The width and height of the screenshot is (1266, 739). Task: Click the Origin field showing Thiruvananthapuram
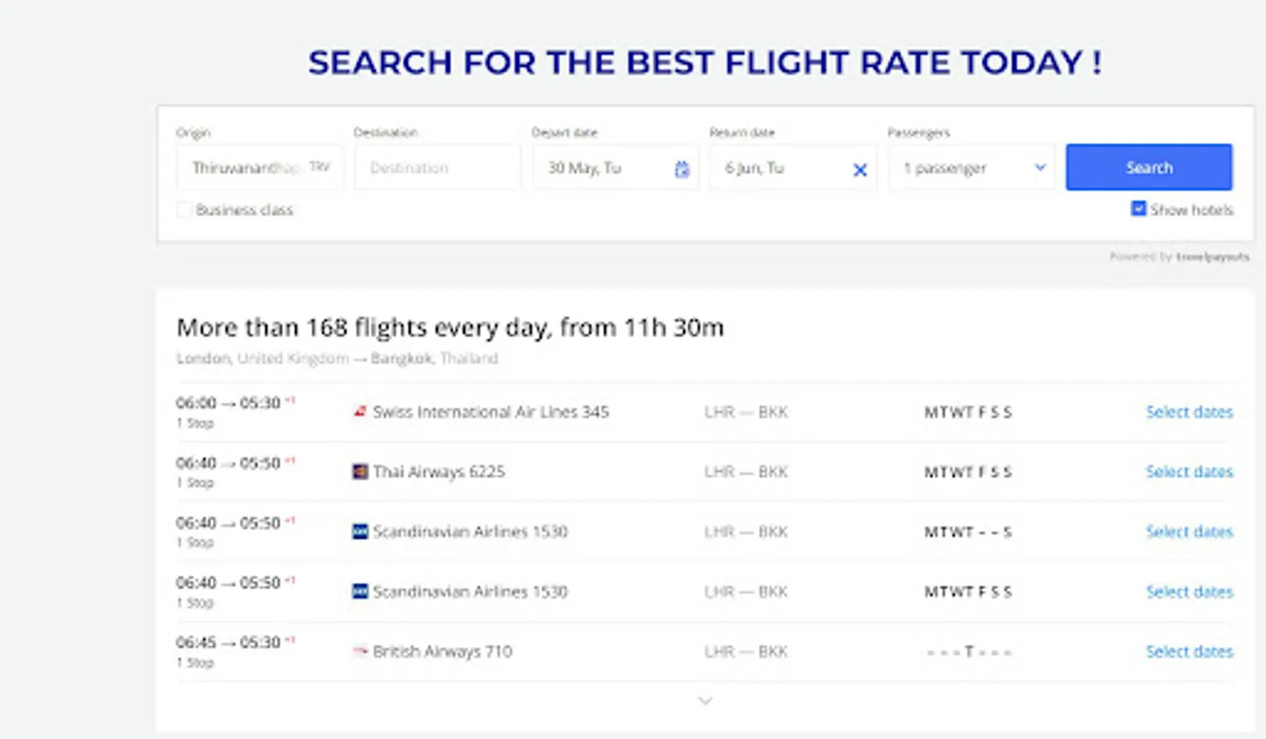click(x=259, y=168)
